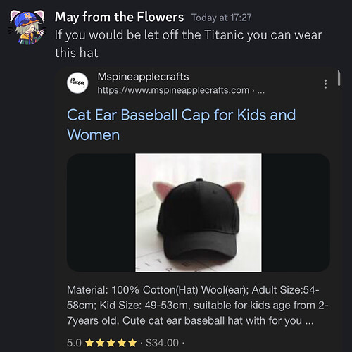Viewport: 352px width, 352px height.
Task: Click the Mspineapplecrafts site name
Action: tap(143, 77)
